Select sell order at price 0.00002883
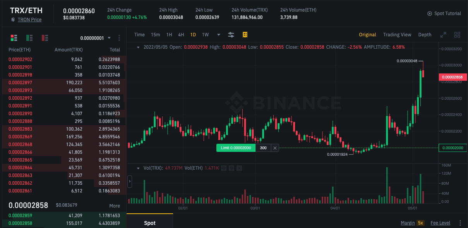Viewport: 468px width, 228px height. (64, 129)
